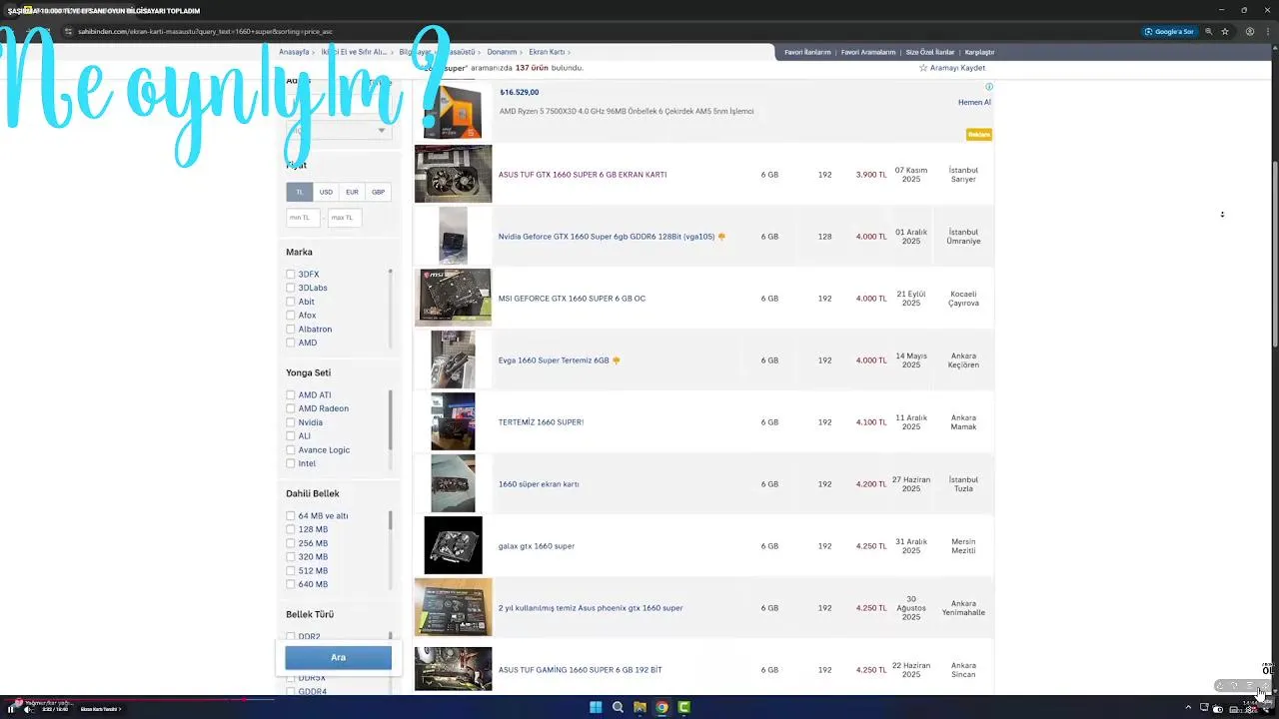Viewport: 1279px width, 719px height.
Task: Open Favori Aramalarım menu
Action: click(868, 52)
